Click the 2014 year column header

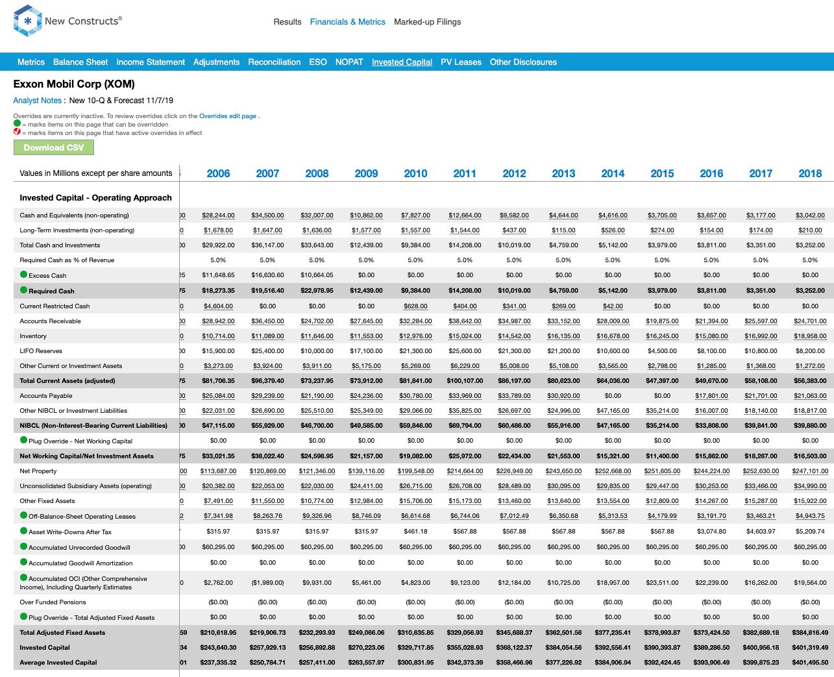click(613, 173)
